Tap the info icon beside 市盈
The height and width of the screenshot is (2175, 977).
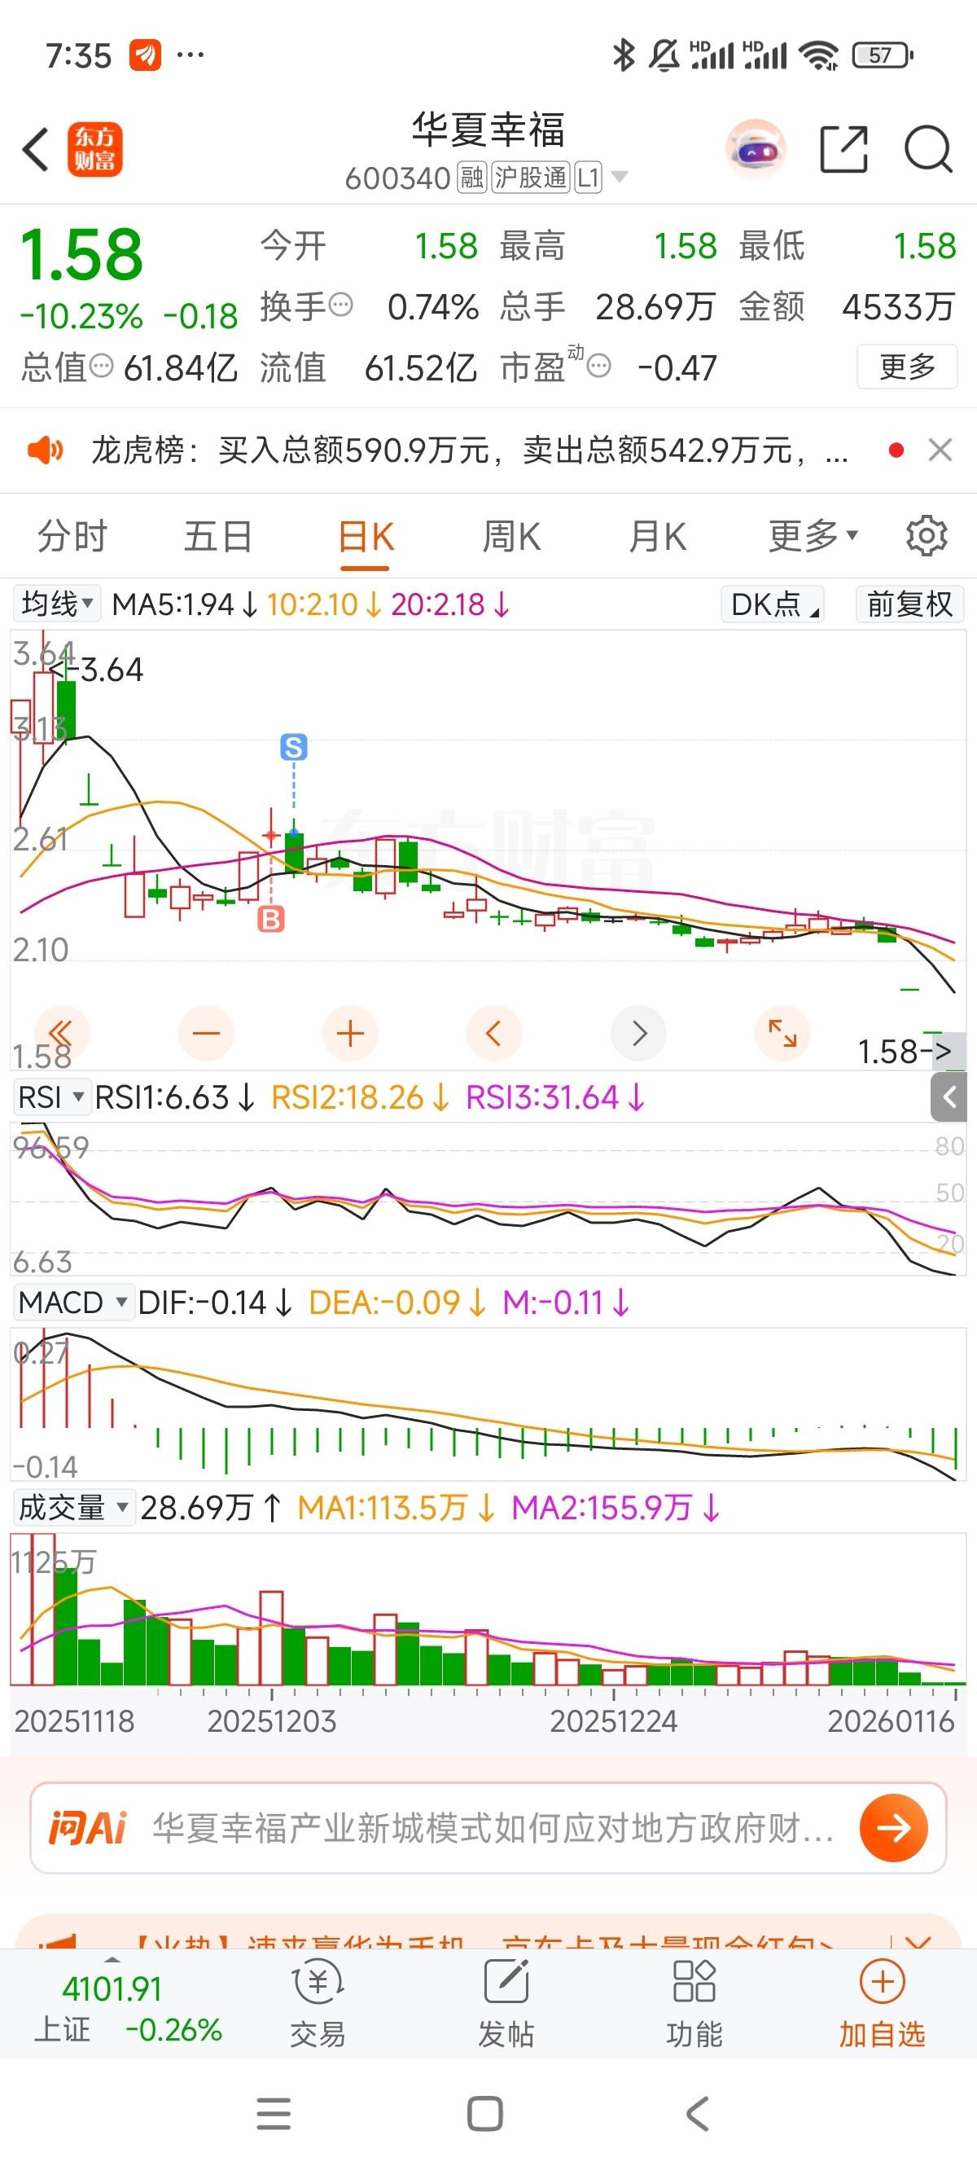pyautogui.click(x=599, y=366)
